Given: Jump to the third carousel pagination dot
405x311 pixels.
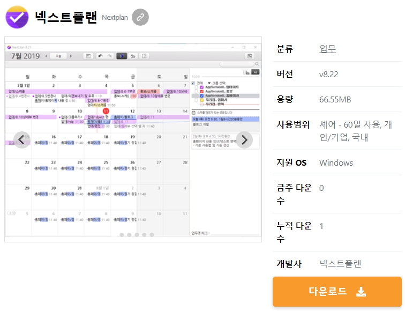Looking at the screenshot, I should tap(137, 235).
